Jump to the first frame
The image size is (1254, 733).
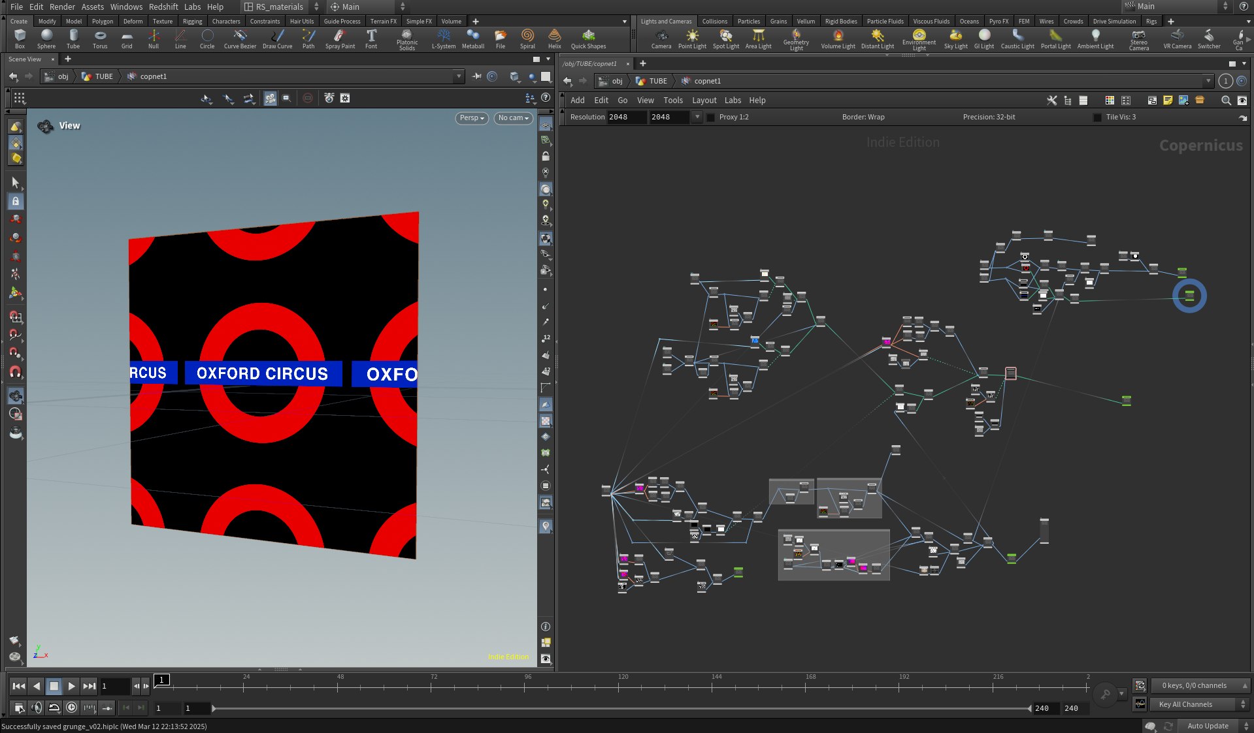coord(19,686)
